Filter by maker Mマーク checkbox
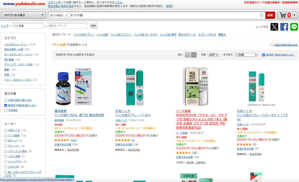 tap(6, 141)
